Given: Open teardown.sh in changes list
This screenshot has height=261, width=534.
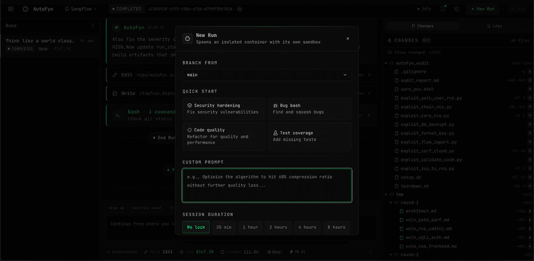Looking at the screenshot, I should pyautogui.click(x=414, y=186).
